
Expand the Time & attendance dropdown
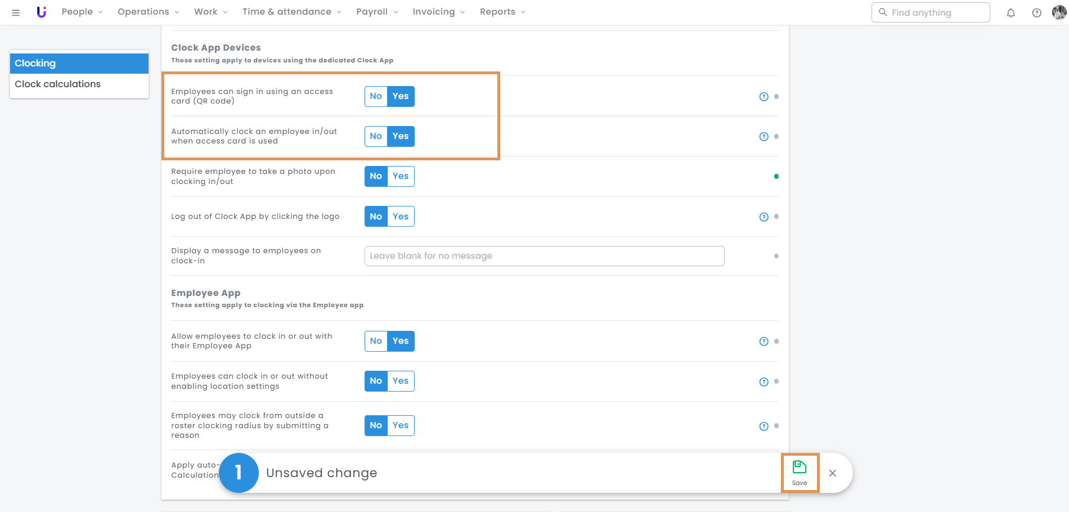pyautogui.click(x=291, y=12)
